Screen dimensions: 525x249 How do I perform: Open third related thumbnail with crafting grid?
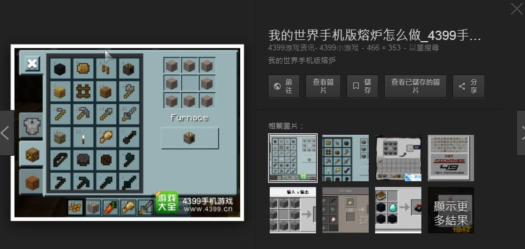[398, 158]
